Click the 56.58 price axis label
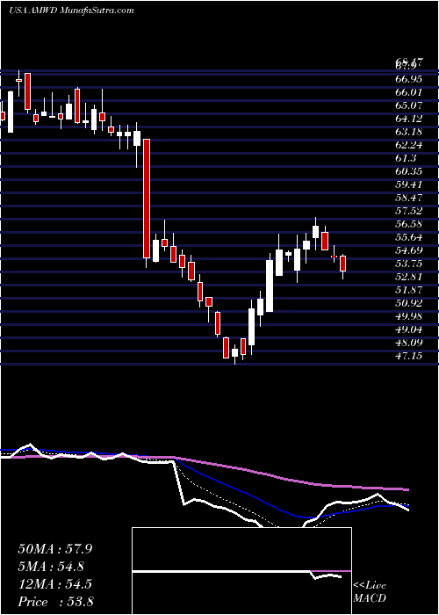This screenshot has height=615, width=439. coord(409,224)
